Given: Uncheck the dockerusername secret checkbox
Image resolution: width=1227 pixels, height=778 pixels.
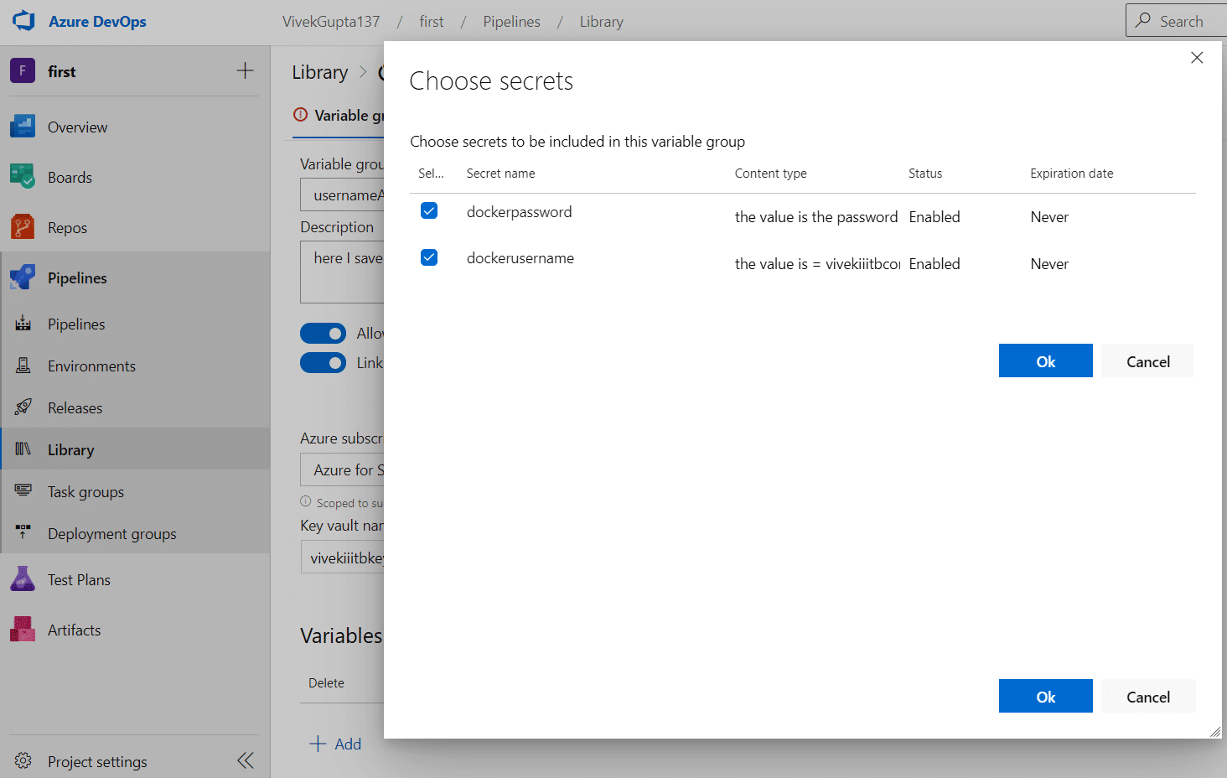Looking at the screenshot, I should pos(429,257).
